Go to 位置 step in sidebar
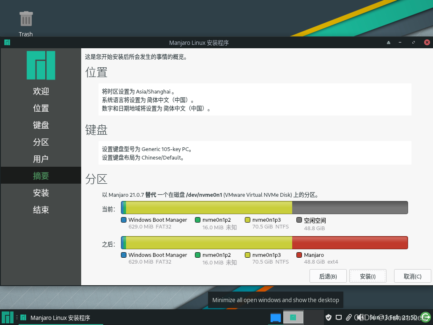 click(41, 108)
